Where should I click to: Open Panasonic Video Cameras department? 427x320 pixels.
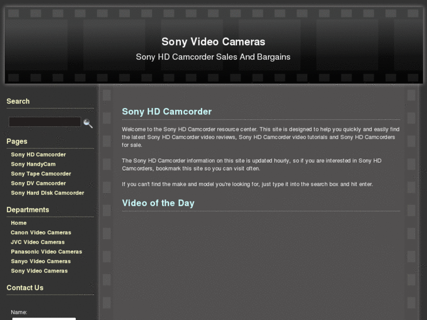(x=46, y=252)
